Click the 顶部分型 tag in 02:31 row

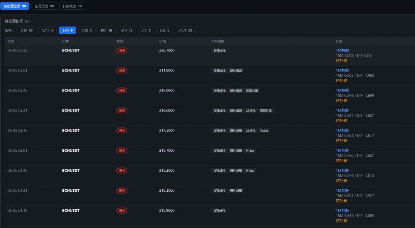pos(266,111)
